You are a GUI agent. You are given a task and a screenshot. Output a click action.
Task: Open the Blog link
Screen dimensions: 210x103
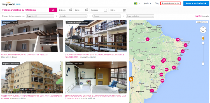(157, 3)
